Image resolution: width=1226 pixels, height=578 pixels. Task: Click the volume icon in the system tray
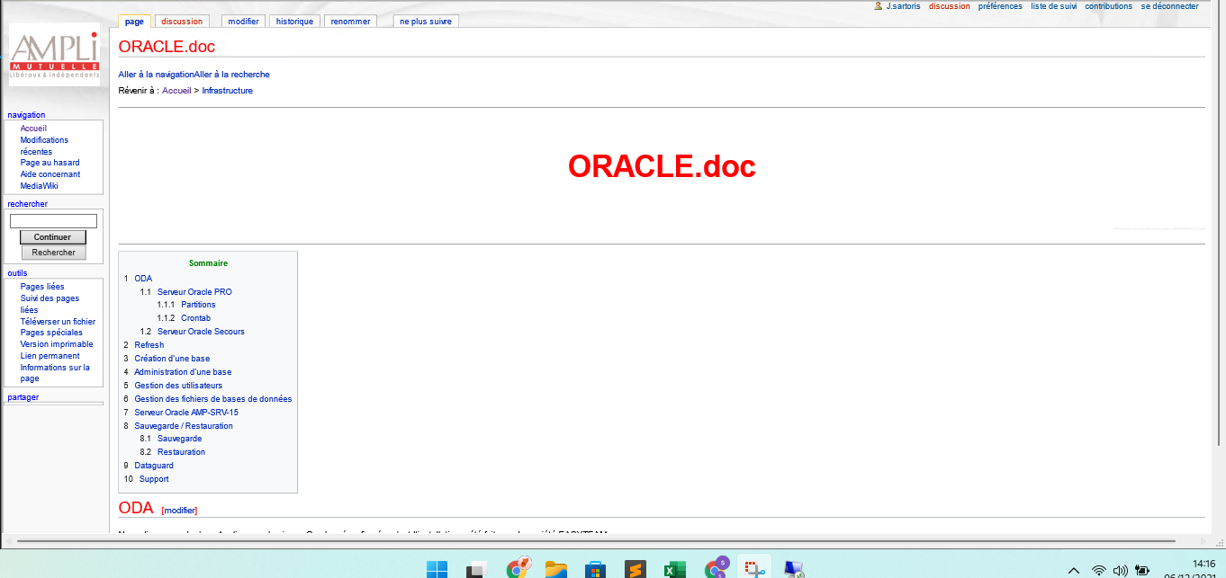(1119, 569)
